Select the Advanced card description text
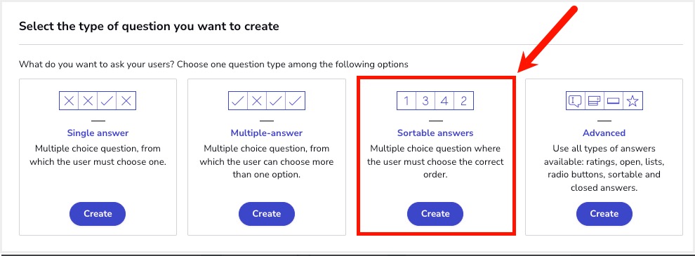 pos(604,168)
